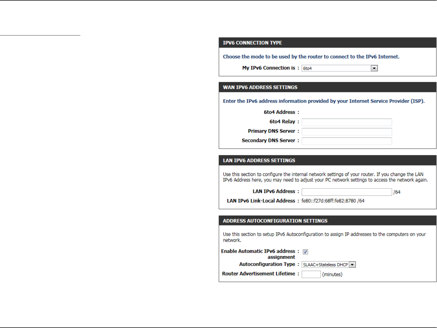The height and width of the screenshot is (328, 437).
Task: Click 'Enter the IPv6 address information' text
Action: pyautogui.click(x=324, y=101)
